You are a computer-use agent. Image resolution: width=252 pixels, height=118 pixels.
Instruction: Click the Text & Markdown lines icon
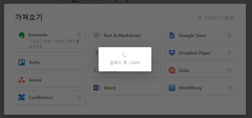(x=97, y=35)
